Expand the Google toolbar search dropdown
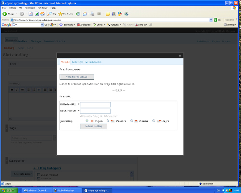Image resolution: width=241 pixels, height=193 pixels. (42, 25)
